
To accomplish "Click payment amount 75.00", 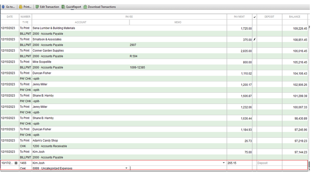I will tap(248, 152).
